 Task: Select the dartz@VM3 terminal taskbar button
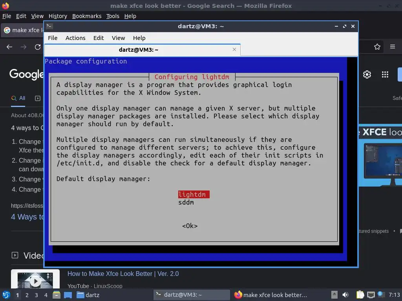tap(192, 295)
